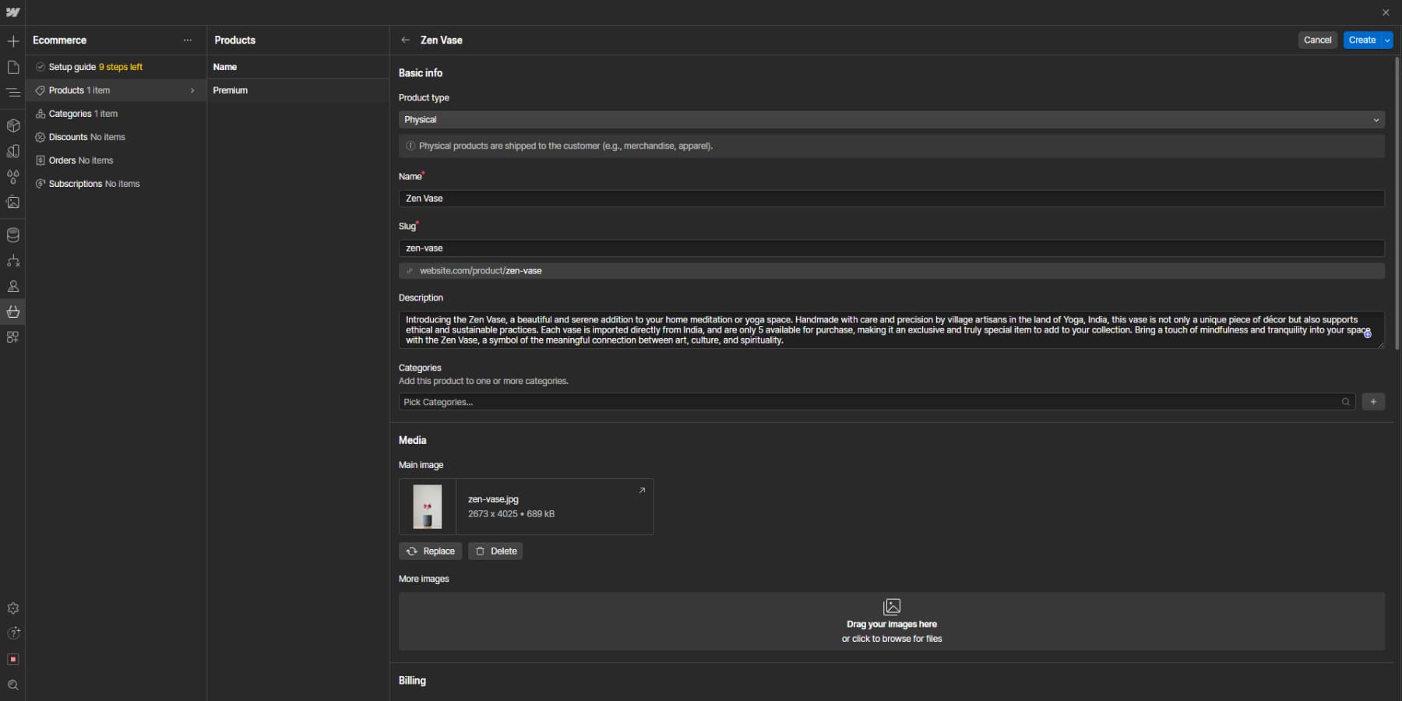Click the search magnifier at sidebar bottom

click(x=13, y=685)
